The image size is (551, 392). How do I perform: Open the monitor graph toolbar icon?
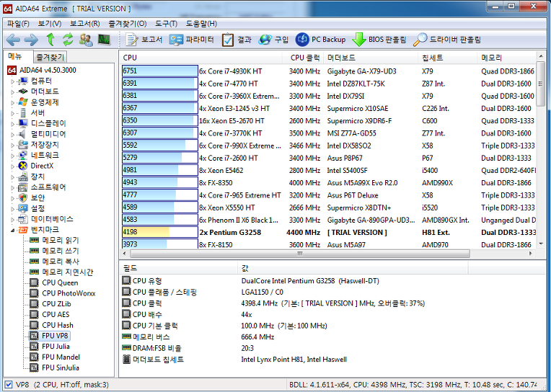[x=104, y=40]
